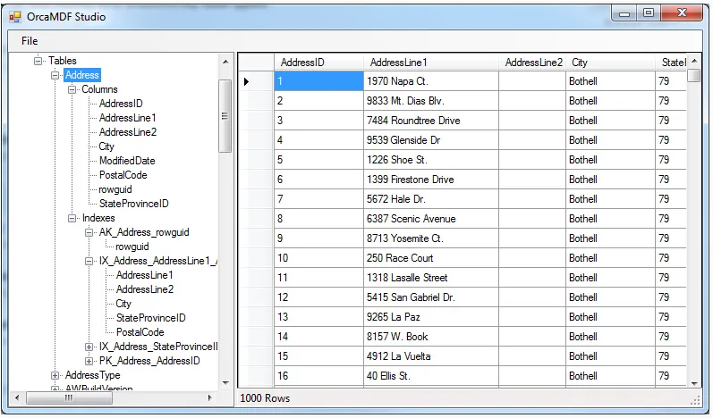
Task: Select the ModifiedDate column in tree
Action: click(x=127, y=161)
